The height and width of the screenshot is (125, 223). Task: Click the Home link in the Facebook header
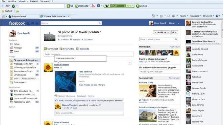click(x=172, y=23)
